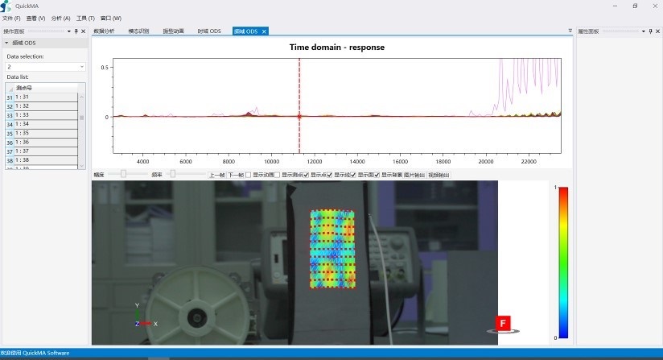The width and height of the screenshot is (663, 360).
Task: Click the 幅度 amplitude slider handle
Action: click(123, 174)
